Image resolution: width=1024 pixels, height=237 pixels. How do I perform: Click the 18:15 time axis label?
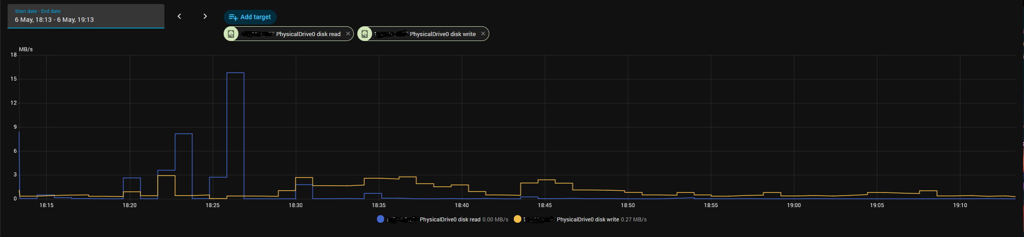[46, 205]
